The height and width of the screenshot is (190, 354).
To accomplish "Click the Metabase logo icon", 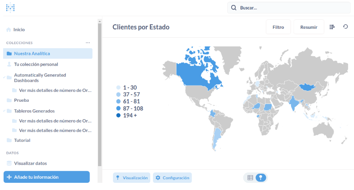I will pos(10,8).
